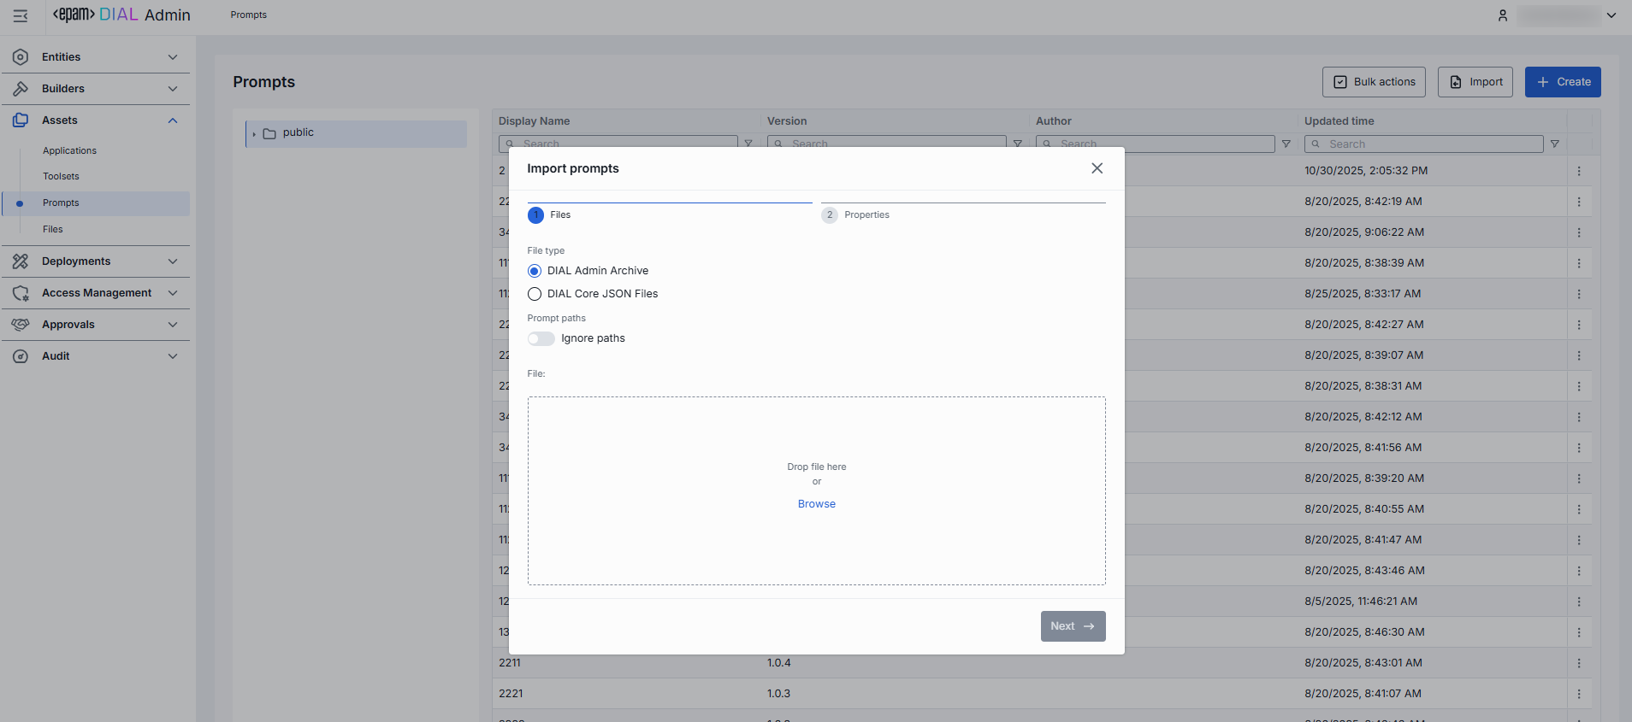Click the Audit sidebar icon

(x=21, y=356)
